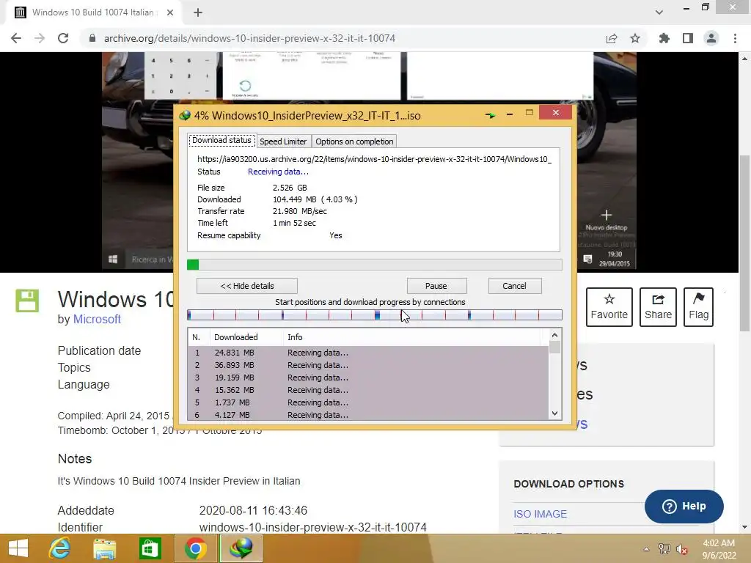Screen dimensions: 751x563
Task: Click the overall green download progress bar
Action: tap(375, 265)
